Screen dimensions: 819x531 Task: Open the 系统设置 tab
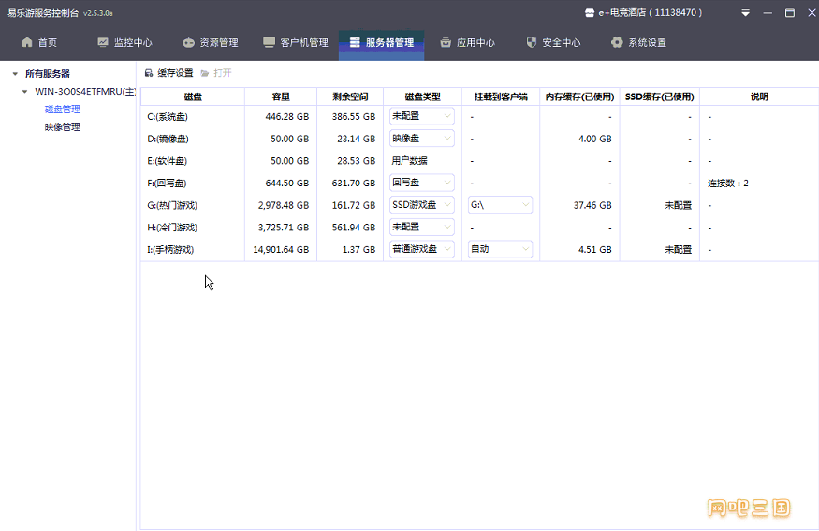coord(638,42)
